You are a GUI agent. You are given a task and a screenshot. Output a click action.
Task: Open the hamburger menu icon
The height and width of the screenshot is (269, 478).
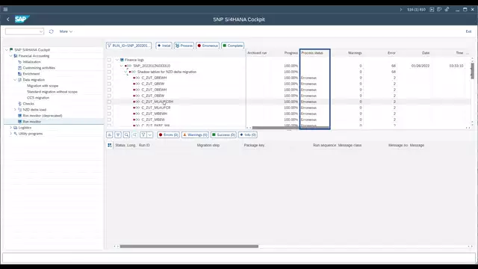(5, 9)
